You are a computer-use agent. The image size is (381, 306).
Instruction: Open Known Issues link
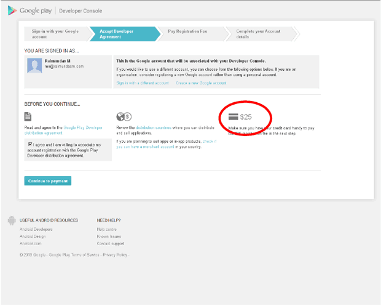click(x=109, y=236)
